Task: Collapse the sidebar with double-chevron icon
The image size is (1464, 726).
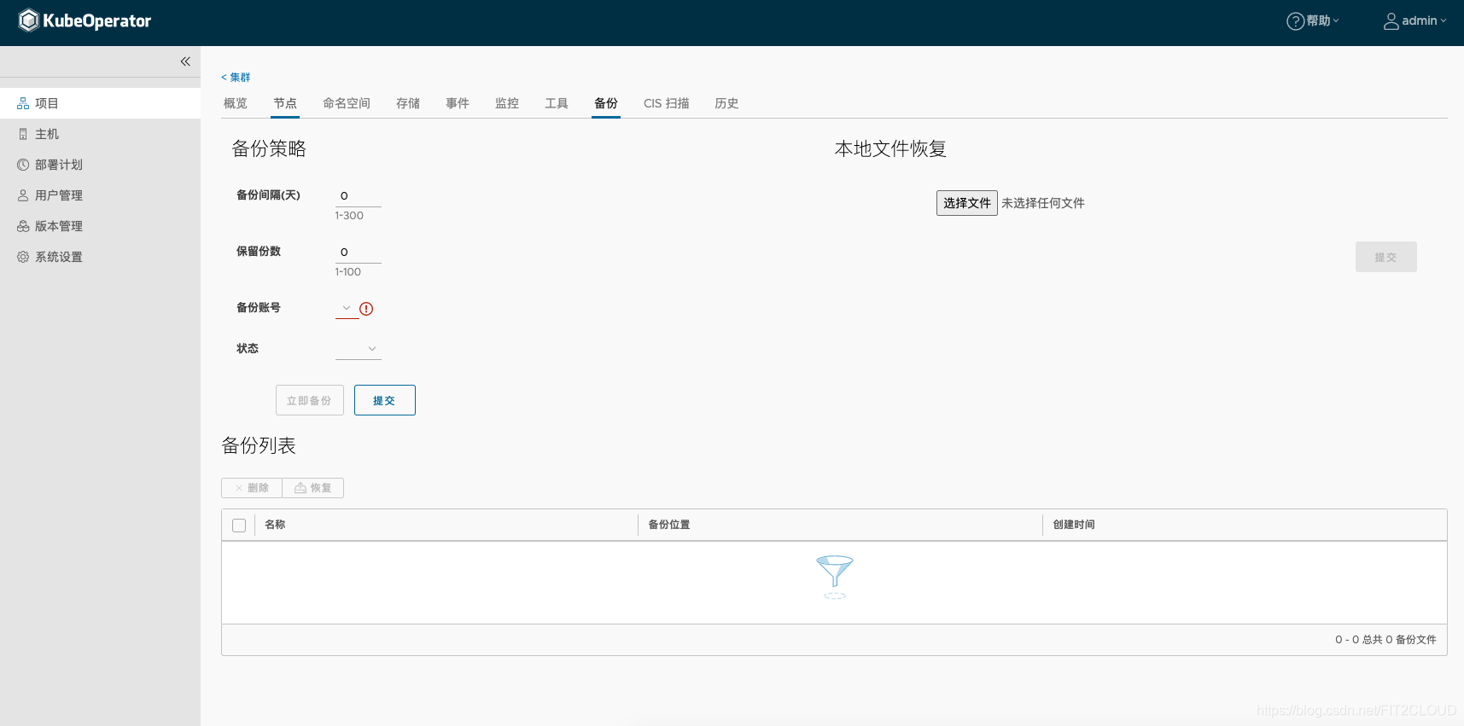Action: [185, 61]
